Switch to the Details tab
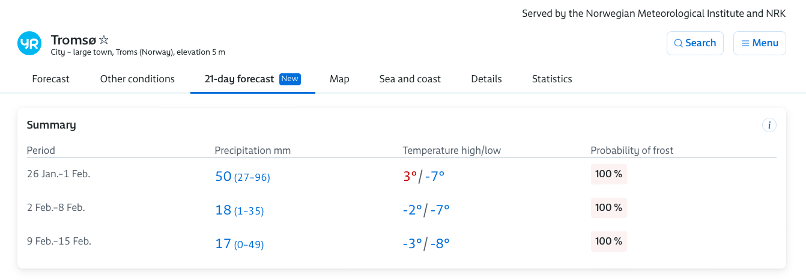The width and height of the screenshot is (806, 280). click(486, 79)
